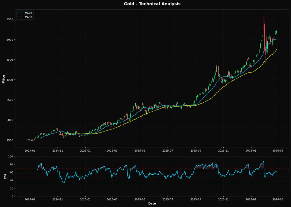291x207 pixels.
Task: Click 2024-11 date under the price chart
Action: pyautogui.click(x=57, y=150)
